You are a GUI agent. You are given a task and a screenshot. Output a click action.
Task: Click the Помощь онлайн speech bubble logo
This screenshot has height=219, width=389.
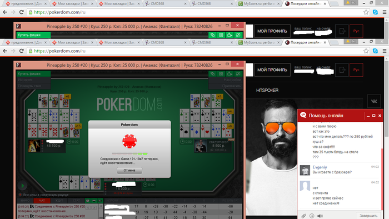(303, 115)
